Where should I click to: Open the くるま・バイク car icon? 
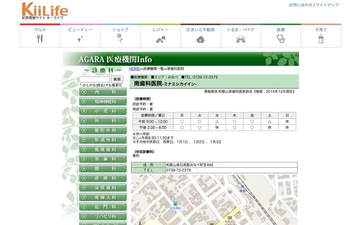coord(241,39)
